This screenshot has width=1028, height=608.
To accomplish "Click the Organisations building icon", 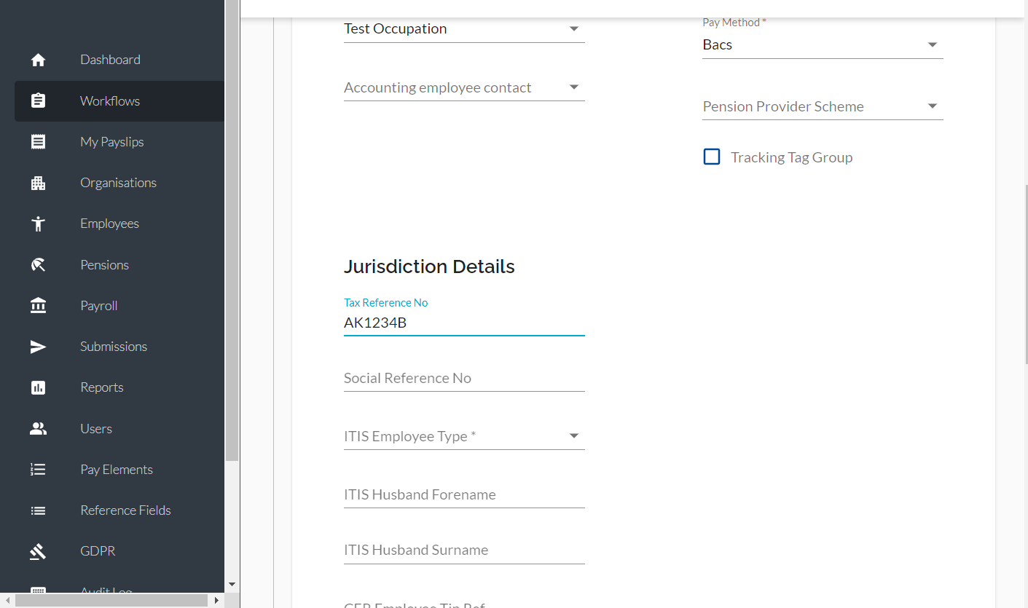I will pyautogui.click(x=39, y=183).
